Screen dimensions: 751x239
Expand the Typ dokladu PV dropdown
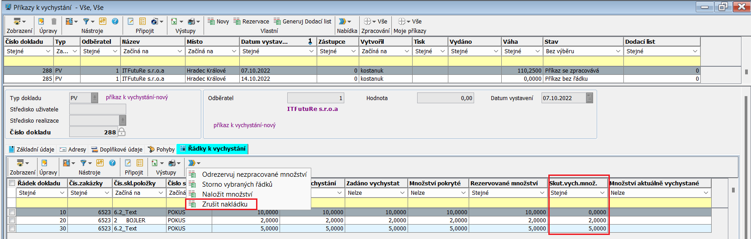pyautogui.click(x=95, y=98)
